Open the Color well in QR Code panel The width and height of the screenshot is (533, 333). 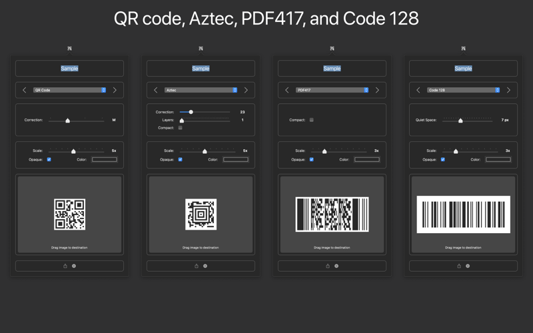point(105,159)
